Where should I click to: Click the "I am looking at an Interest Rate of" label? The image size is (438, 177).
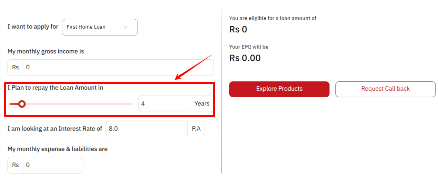(55, 129)
